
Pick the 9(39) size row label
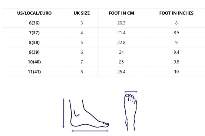pyautogui.click(x=34, y=52)
